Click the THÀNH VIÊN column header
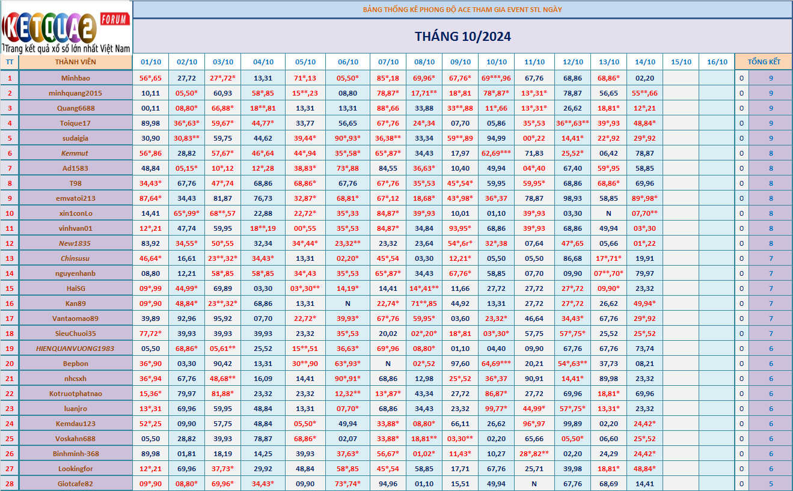The height and width of the screenshot is (491, 793). pyautogui.click(x=75, y=62)
